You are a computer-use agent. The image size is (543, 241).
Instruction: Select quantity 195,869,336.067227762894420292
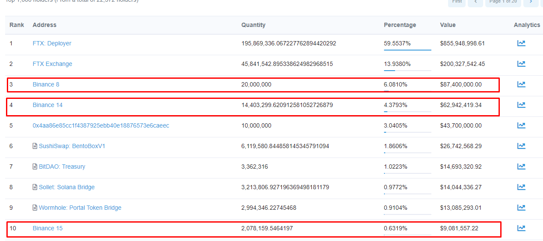pos(289,43)
